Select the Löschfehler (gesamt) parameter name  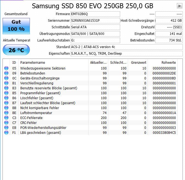37,98
